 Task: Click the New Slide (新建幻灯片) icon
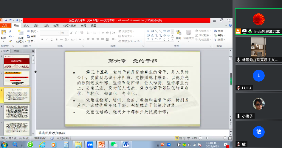point(21,34)
